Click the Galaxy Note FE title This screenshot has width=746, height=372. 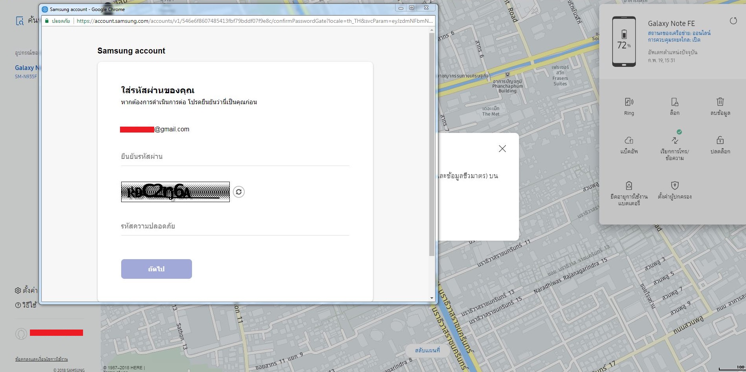coord(671,24)
